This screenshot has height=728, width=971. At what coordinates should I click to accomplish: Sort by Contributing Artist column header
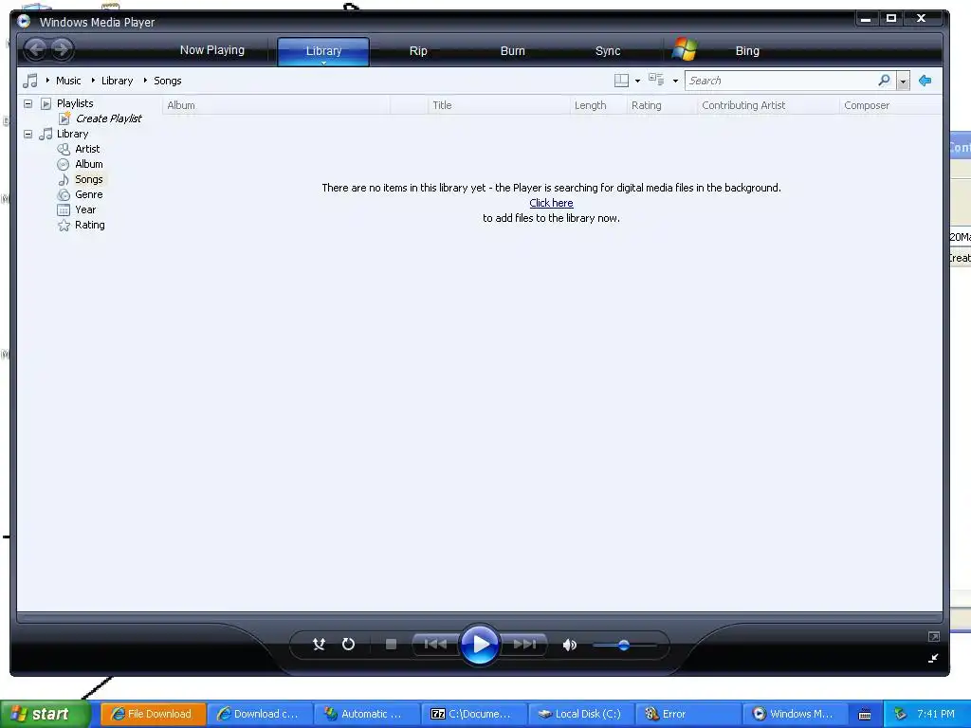tap(768, 105)
